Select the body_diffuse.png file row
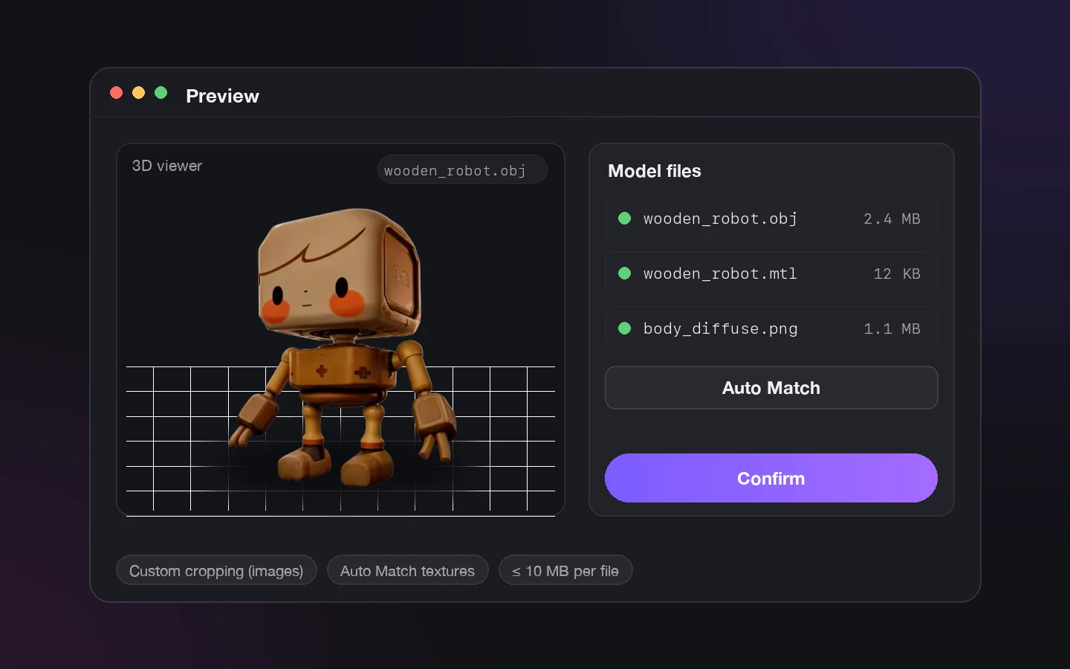The width and height of the screenshot is (1070, 669). tap(771, 329)
